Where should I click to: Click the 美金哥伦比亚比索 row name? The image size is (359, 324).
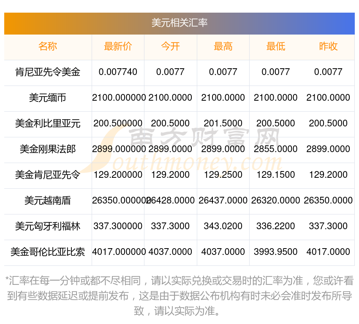[48, 252]
